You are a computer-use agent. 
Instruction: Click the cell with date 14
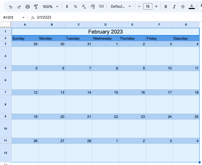tap(79, 92)
